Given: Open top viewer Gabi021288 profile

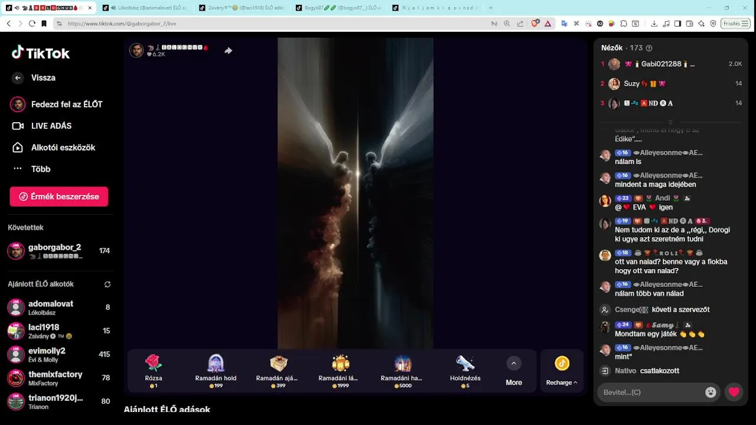Looking at the screenshot, I should coord(671,64).
